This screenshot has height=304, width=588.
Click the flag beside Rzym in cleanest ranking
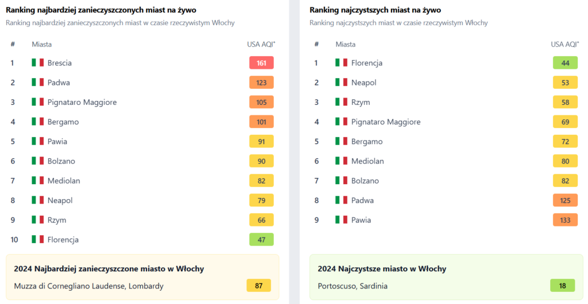click(342, 102)
